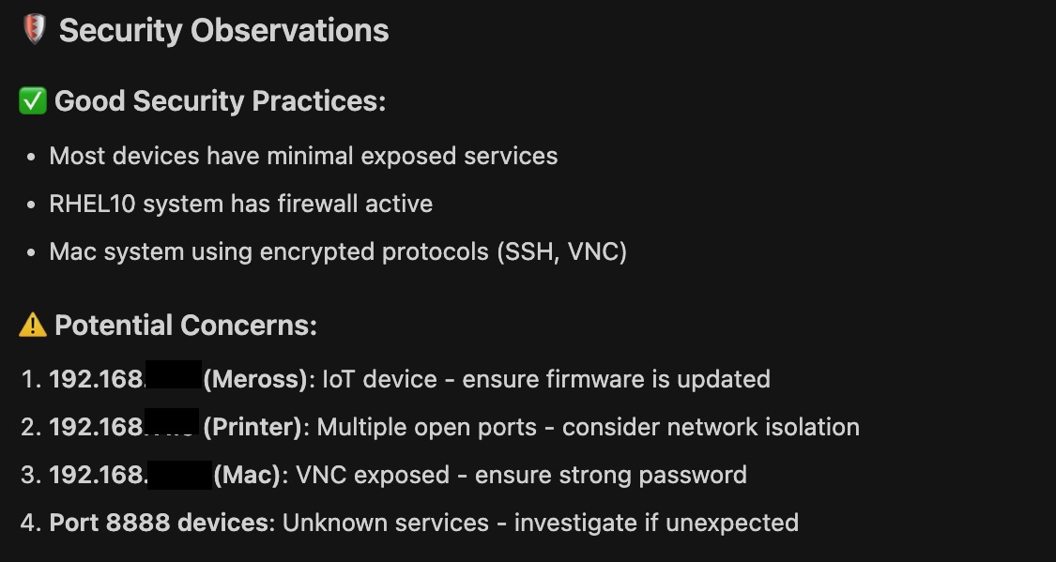Image resolution: width=1056 pixels, height=562 pixels.
Task: Click the bold '(Meross)' label
Action: tap(256, 379)
